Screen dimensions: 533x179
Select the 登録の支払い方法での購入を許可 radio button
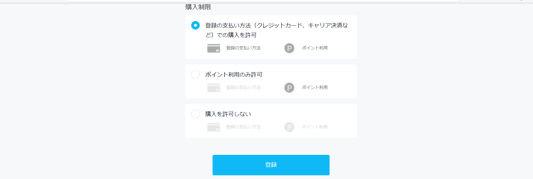195,25
